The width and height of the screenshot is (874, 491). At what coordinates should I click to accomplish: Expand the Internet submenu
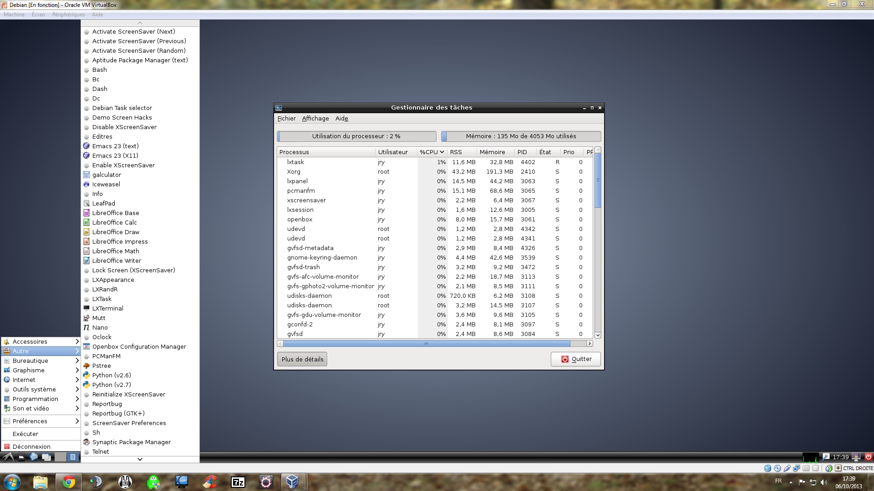[41, 380]
